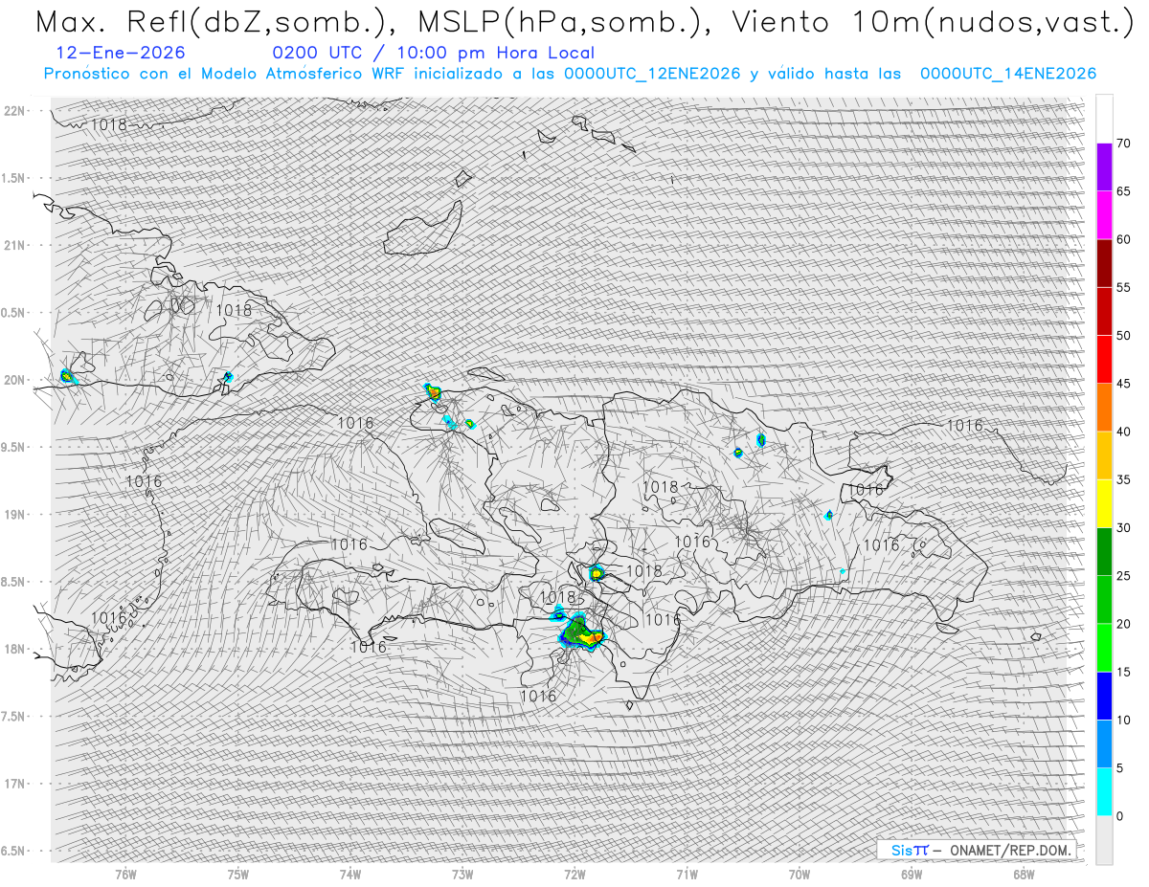This screenshot has height=887, width=1149.
Task: Click the longitude axis label "75W"
Action: 237,874
